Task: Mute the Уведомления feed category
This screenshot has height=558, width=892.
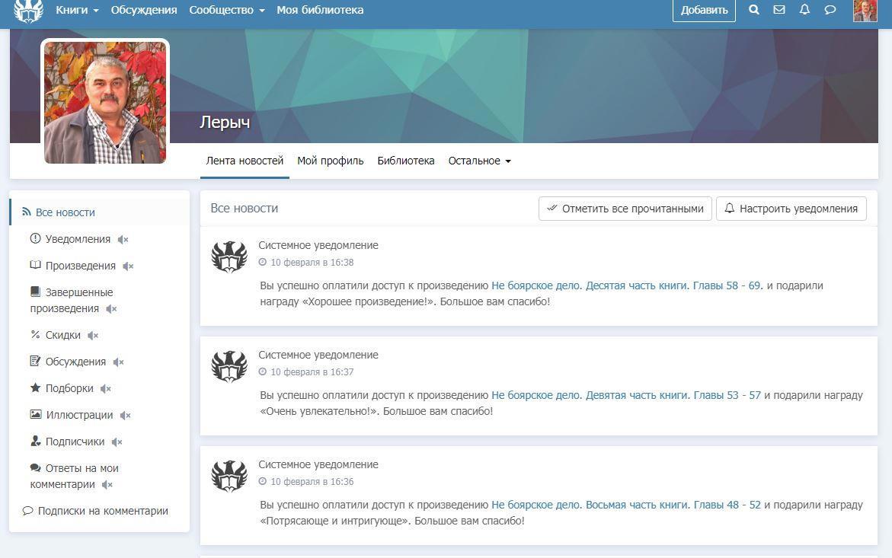Action: (x=123, y=240)
